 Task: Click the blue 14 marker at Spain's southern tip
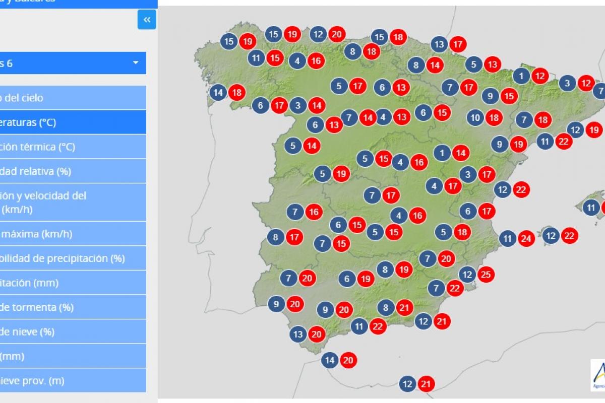click(330, 360)
